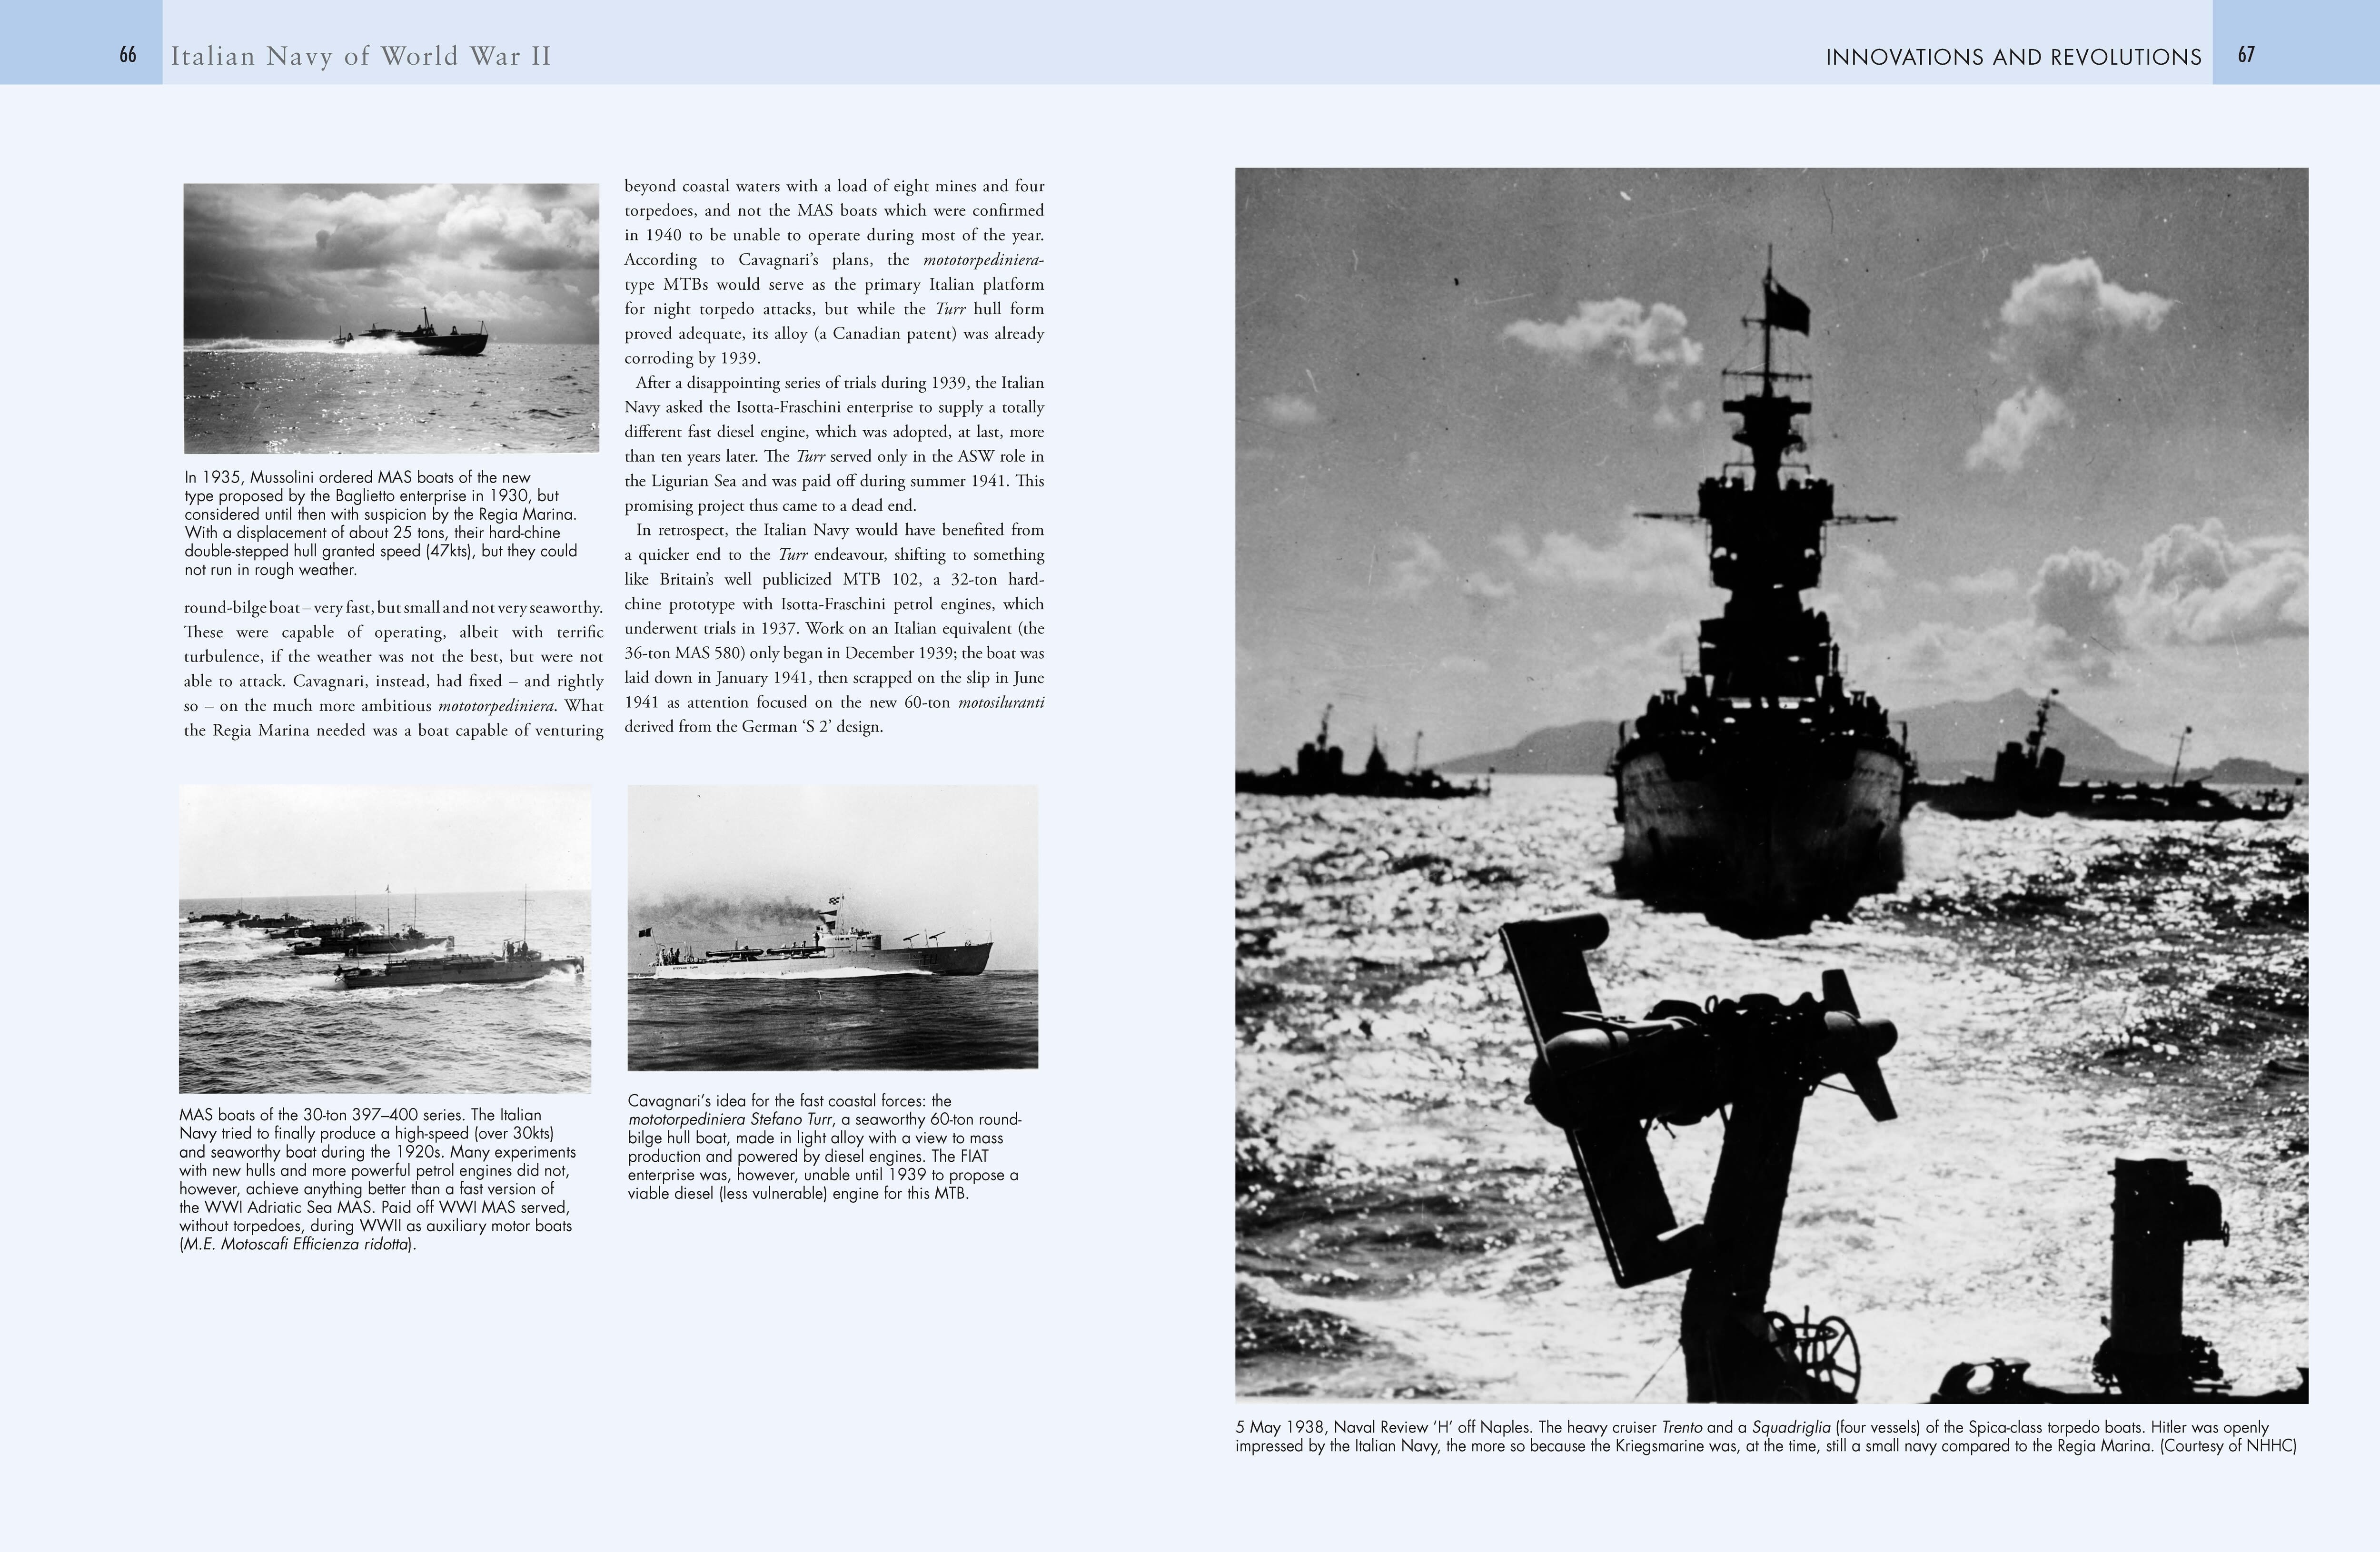Click the line "corroding by 1939."
Screen dimensions: 2380x1552
(x=693, y=358)
